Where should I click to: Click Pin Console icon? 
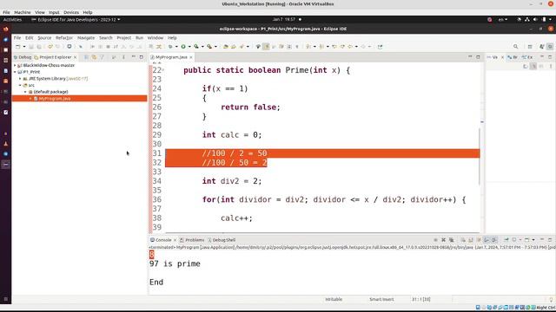pos(506,240)
